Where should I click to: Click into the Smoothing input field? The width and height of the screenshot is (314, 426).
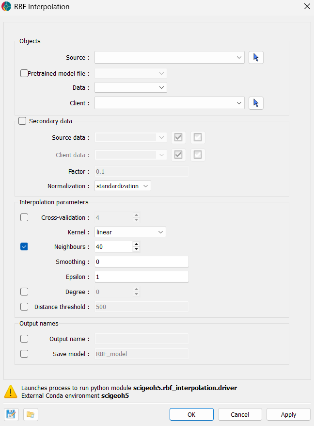click(141, 262)
